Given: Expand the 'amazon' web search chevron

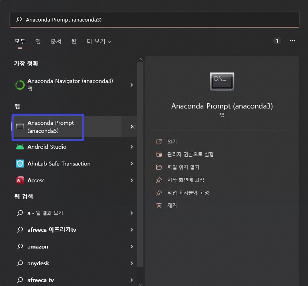Looking at the screenshot, I should pyautogui.click(x=131, y=247).
